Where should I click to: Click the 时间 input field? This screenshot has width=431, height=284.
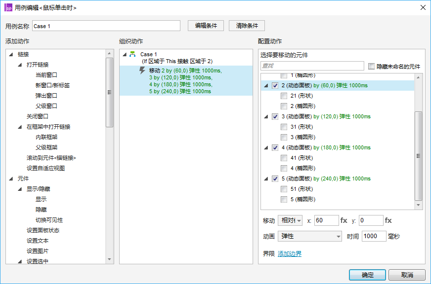point(374,236)
